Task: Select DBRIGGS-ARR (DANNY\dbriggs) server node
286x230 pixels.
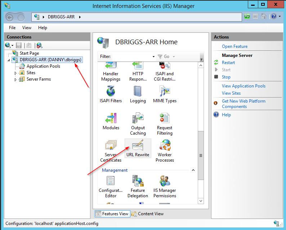Action: click(50, 60)
